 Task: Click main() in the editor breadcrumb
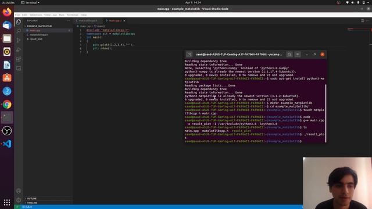(x=101, y=26)
